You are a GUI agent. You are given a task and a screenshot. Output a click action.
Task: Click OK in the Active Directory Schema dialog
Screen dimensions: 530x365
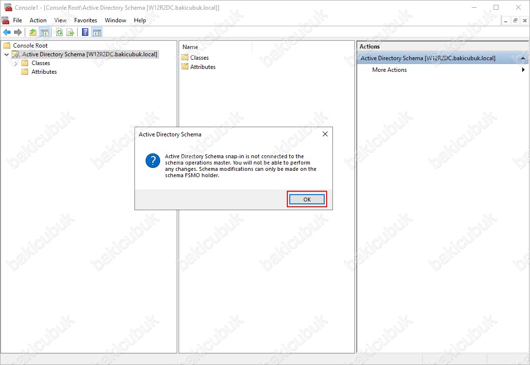click(307, 199)
